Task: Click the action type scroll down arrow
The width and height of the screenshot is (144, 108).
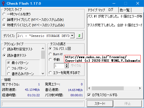Action: pyautogui.click(x=43, y=74)
